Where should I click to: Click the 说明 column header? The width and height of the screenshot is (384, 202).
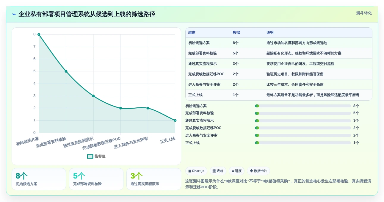click(x=270, y=33)
